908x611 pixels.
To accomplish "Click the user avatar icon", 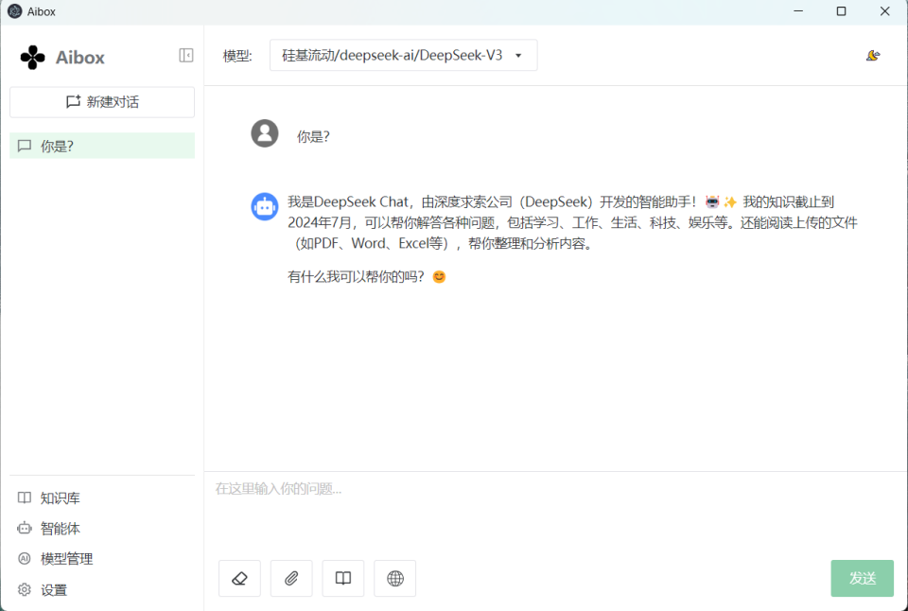I will (265, 133).
